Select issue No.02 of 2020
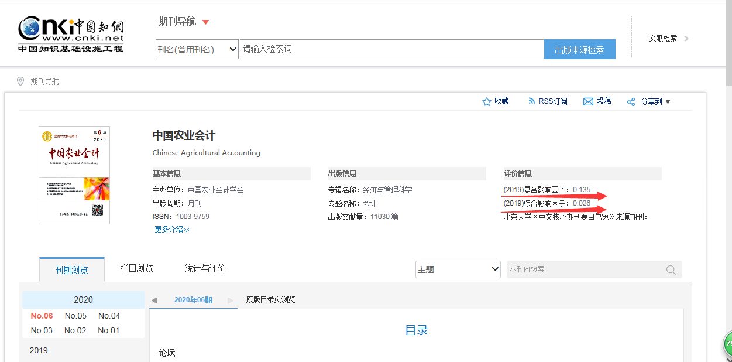The height and width of the screenshot is (362, 732). point(75,330)
